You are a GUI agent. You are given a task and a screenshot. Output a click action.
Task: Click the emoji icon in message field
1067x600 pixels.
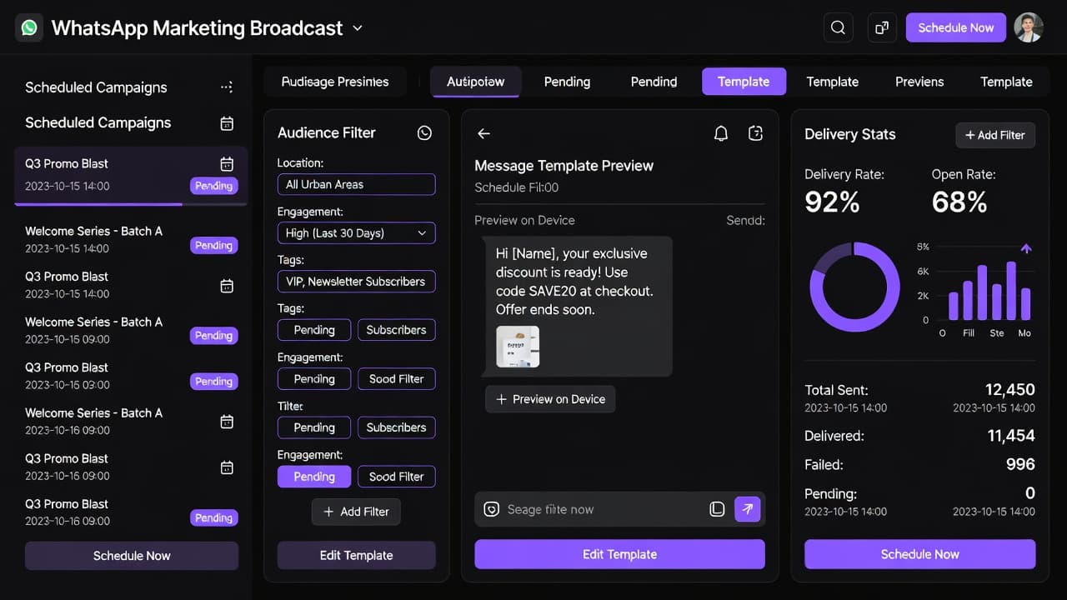pos(491,509)
